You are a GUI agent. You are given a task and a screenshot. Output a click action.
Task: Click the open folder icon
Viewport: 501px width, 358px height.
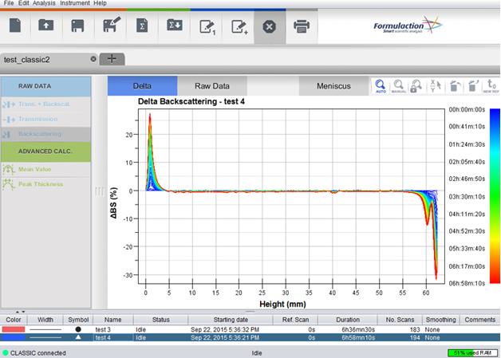coord(46,26)
